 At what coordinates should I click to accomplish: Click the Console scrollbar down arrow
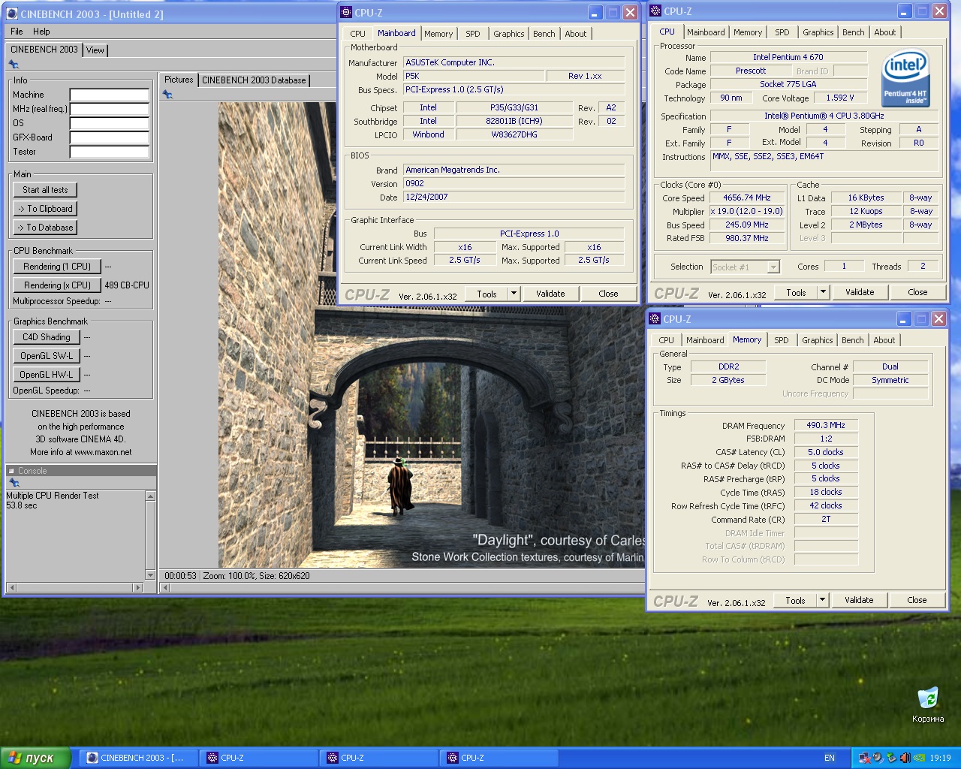(150, 575)
